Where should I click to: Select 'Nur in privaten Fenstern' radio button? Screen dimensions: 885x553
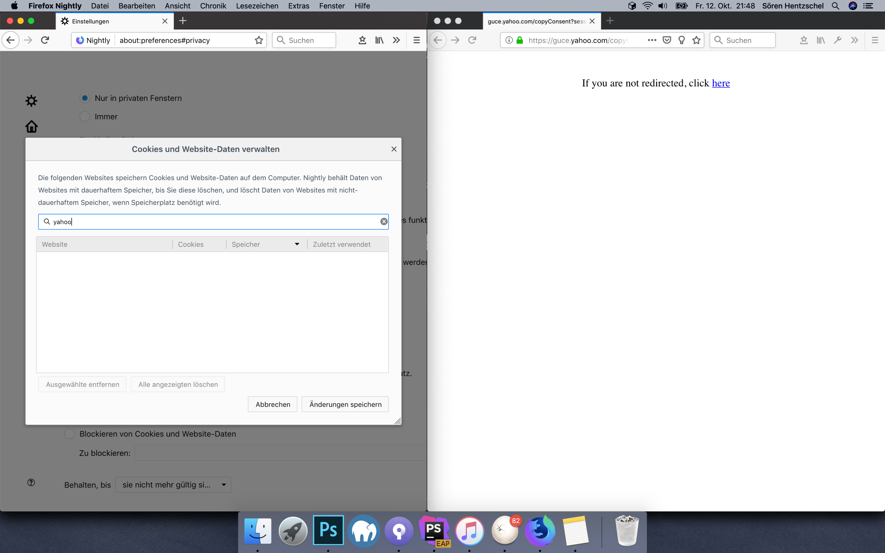[85, 98]
